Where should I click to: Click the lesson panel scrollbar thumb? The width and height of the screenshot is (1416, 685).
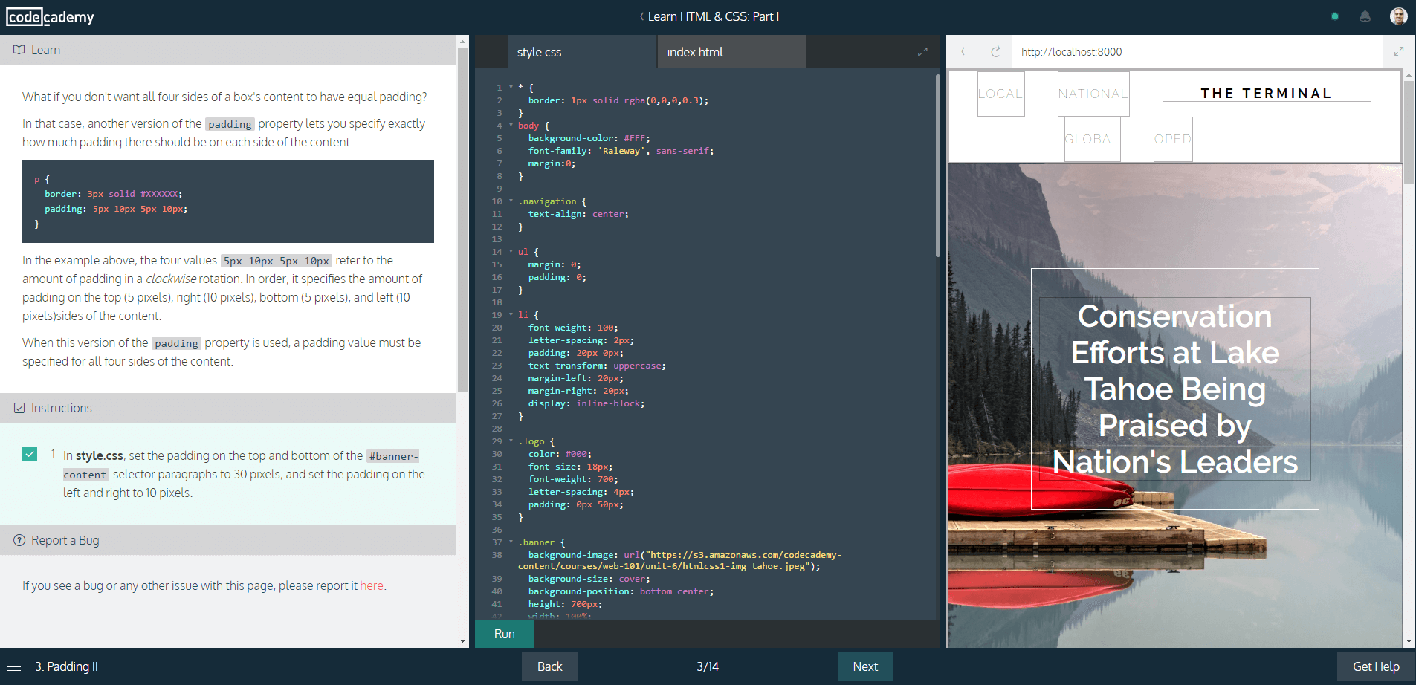[462, 219]
